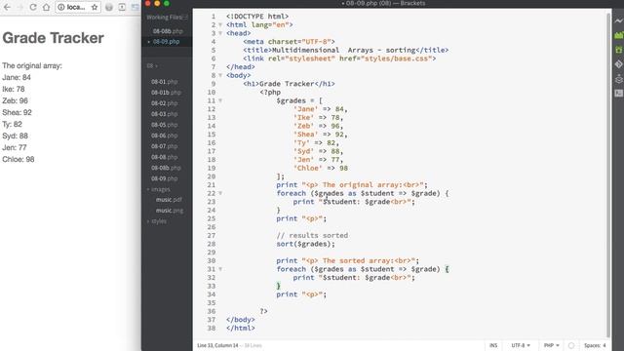Select 08-09.php in Working Files
The width and height of the screenshot is (624, 351).
tap(166, 41)
